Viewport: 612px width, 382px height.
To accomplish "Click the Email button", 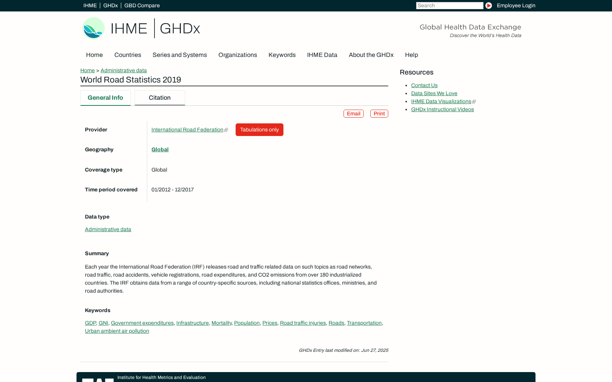I will (x=353, y=113).
